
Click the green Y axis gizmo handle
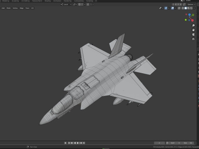click(x=193, y=15)
